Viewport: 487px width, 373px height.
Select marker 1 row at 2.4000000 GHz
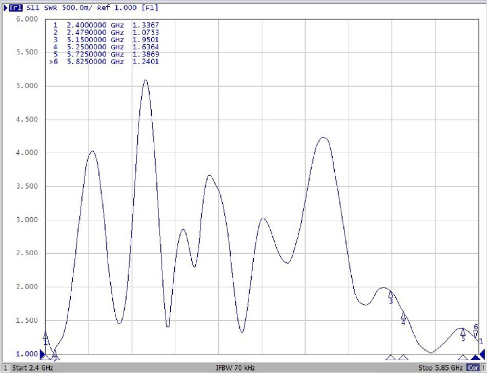coord(106,25)
